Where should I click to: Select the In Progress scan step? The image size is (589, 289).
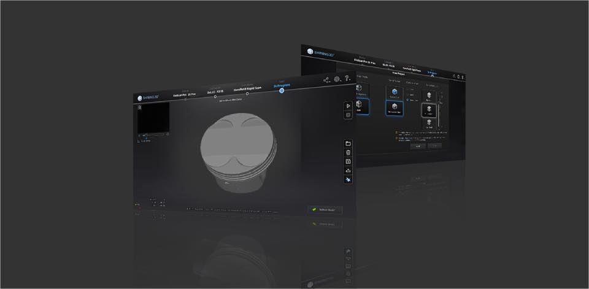pos(282,86)
